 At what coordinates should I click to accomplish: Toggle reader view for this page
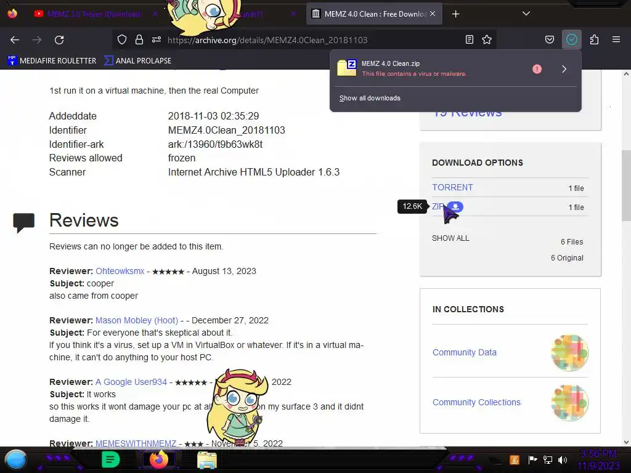469,40
